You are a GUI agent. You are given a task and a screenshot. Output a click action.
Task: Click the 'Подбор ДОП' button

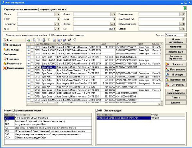(176, 52)
